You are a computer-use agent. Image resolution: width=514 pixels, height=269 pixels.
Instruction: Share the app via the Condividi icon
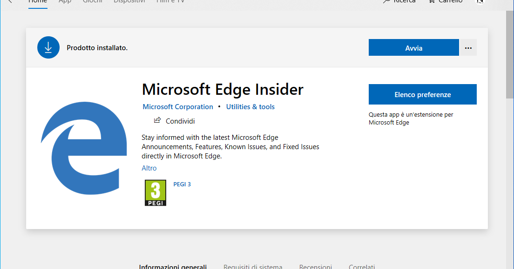[158, 120]
